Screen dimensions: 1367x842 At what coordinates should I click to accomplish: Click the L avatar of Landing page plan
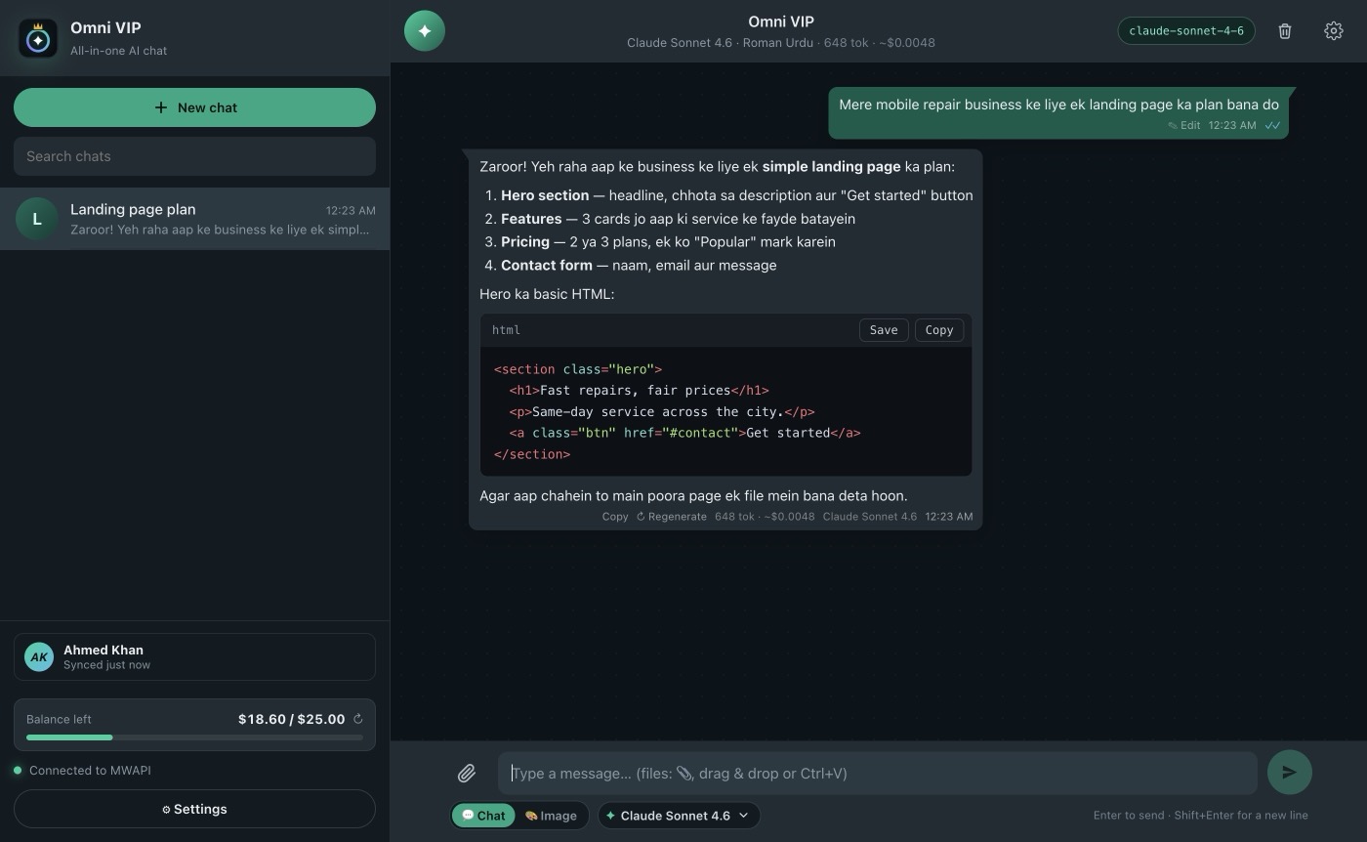click(x=37, y=219)
